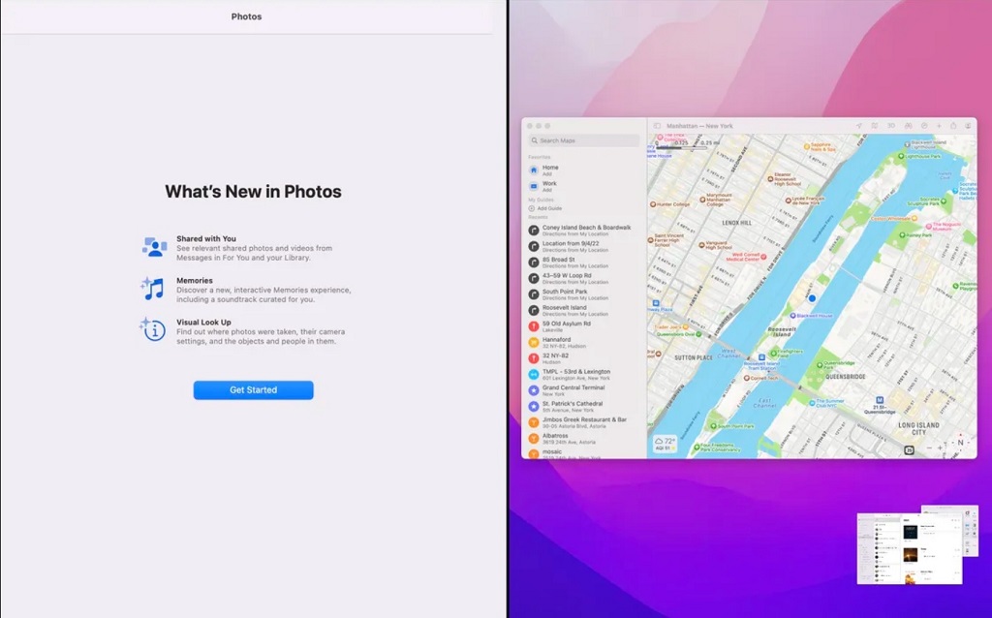Click the Home favorite icon in Maps sidebar
The image size is (992, 618).
[x=534, y=170]
